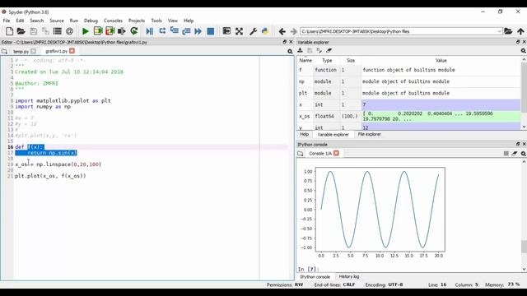
Task: Maximize the current pane icon
Action: tap(227, 31)
